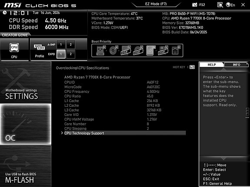Image resolution: width=250 pixels, height=187 pixels.
Task: Click the system clock icon
Action: [x=5, y=13]
